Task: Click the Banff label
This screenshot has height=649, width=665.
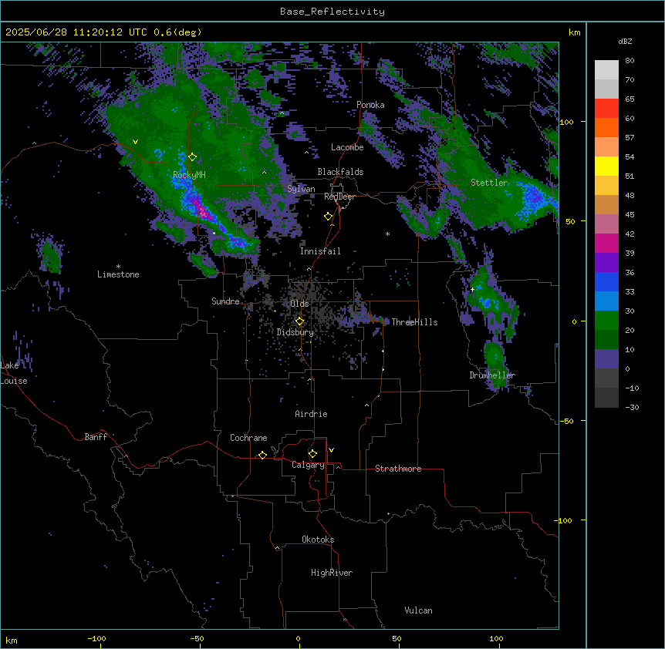Action: [x=96, y=437]
